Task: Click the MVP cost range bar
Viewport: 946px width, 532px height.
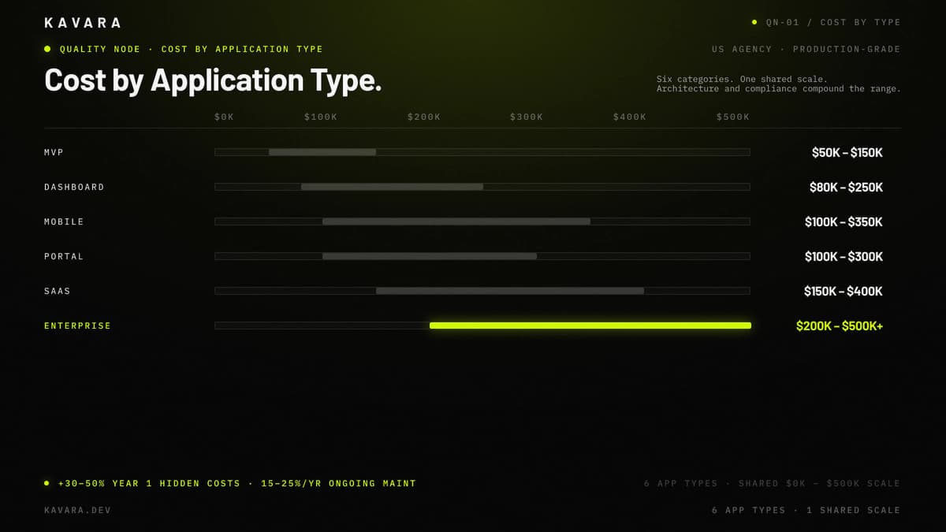Action: (x=322, y=152)
